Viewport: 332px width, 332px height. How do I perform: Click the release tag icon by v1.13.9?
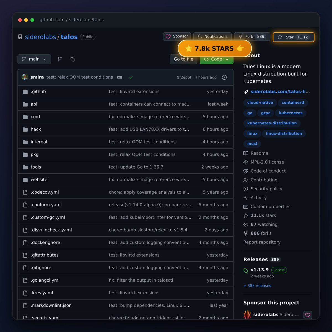point(246,271)
